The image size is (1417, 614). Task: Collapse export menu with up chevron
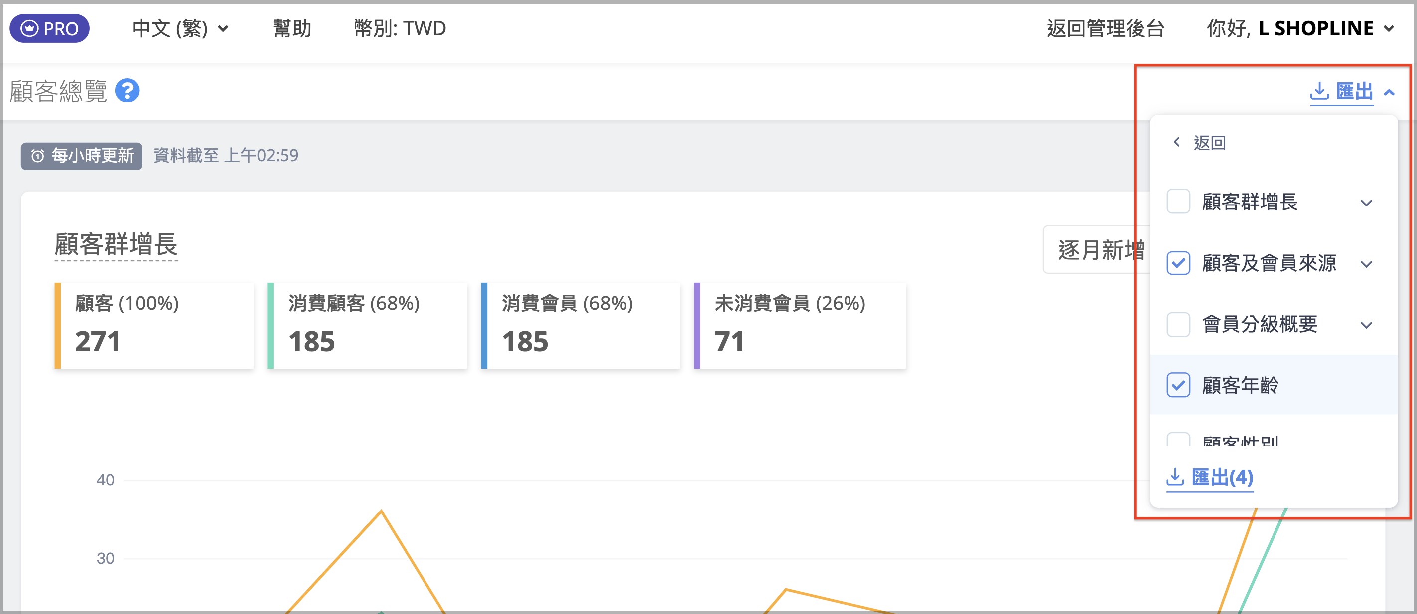tap(1389, 92)
